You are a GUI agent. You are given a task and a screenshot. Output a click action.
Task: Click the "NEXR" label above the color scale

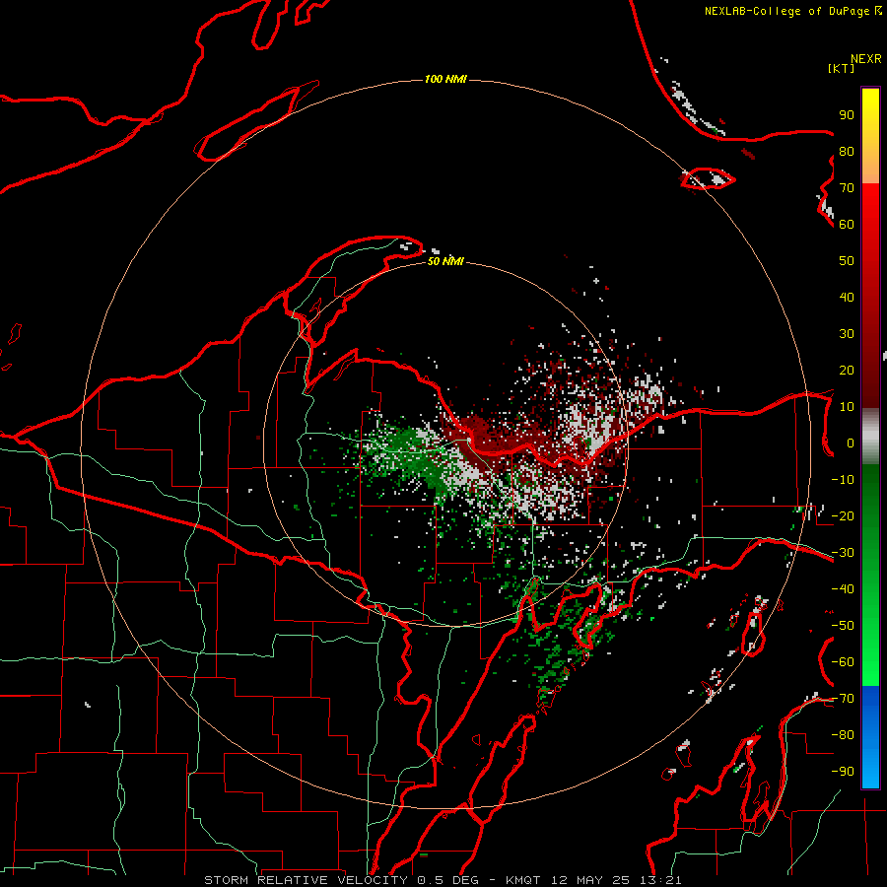[866, 59]
